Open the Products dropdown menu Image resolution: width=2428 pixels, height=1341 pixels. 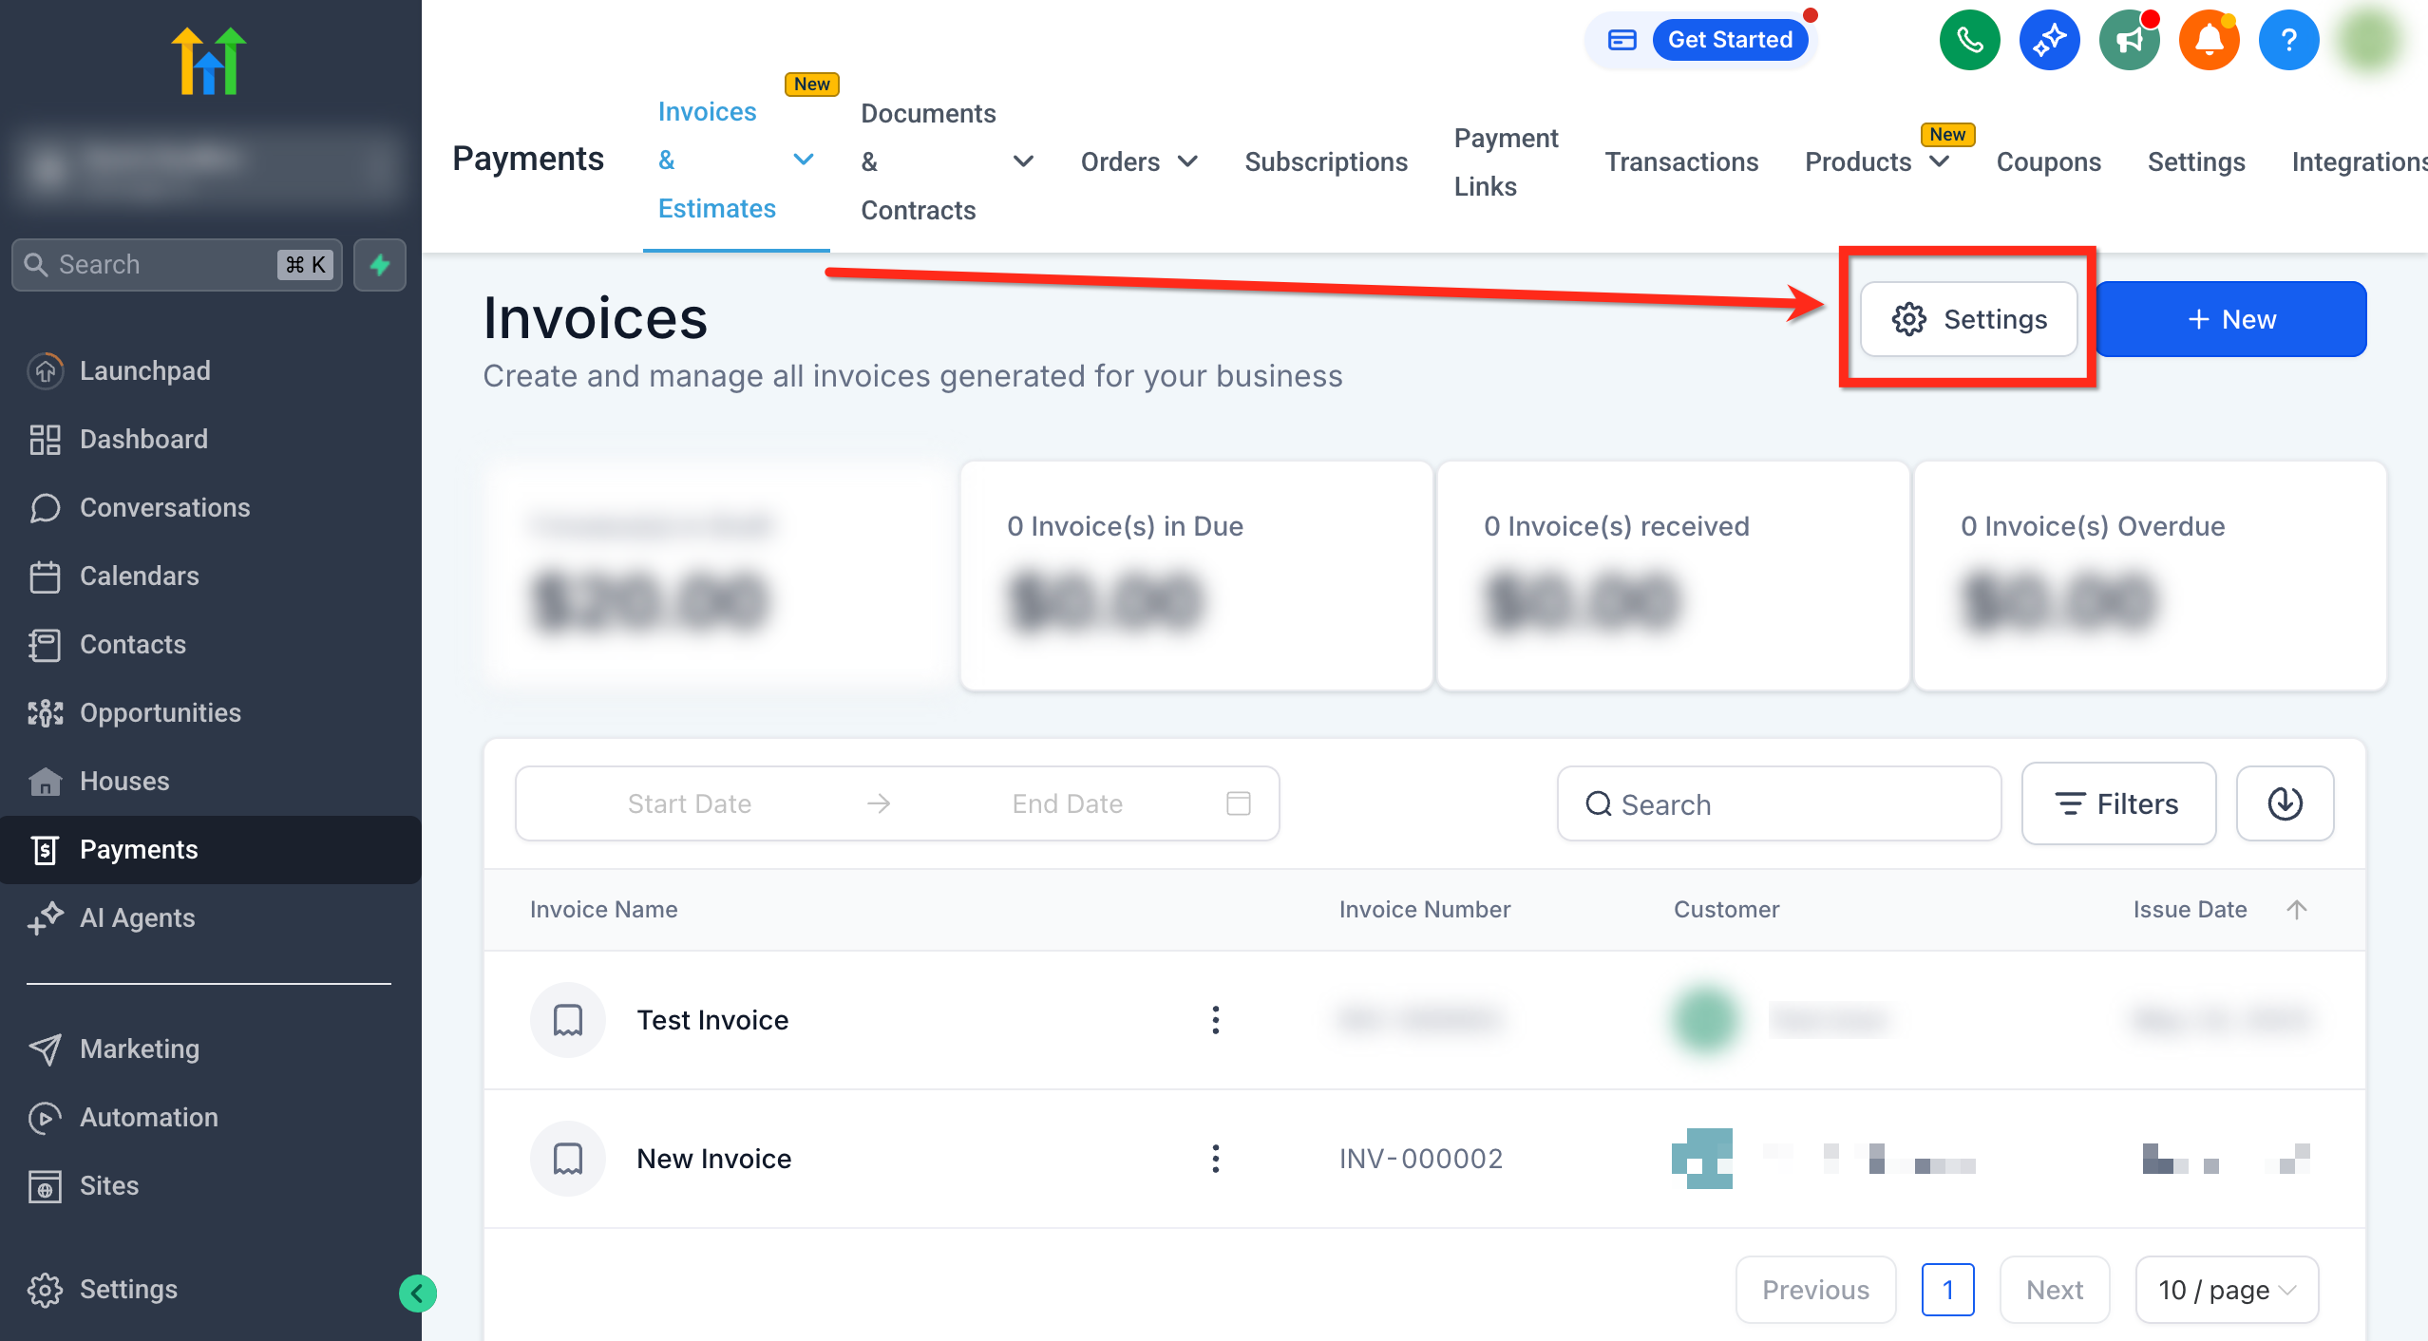pyautogui.click(x=1940, y=161)
